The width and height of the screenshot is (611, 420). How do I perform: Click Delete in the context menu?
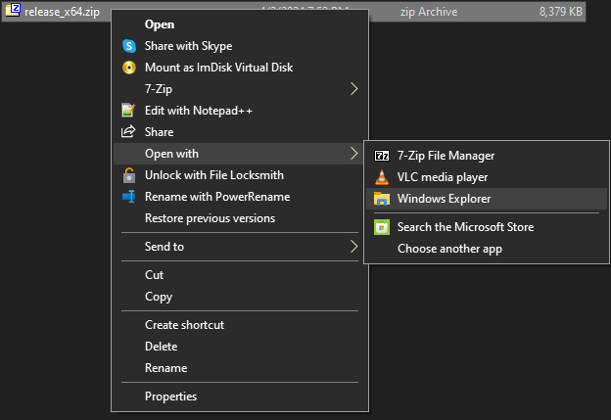coord(161,347)
